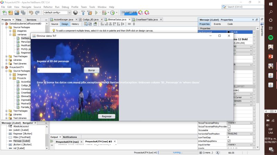Click the memory usage bar to collect garbage
The height and width of the screenshot is (155, 277).
click(129, 12)
